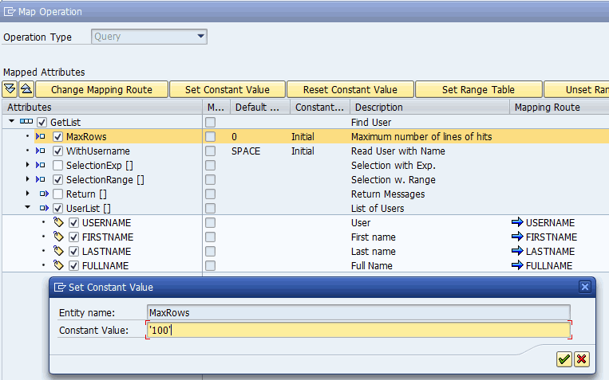The height and width of the screenshot is (380, 609).
Task: Expand the SelectionRange [] node
Action: (27, 179)
